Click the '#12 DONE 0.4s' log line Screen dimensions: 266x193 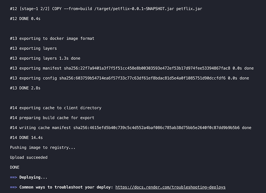coord(25,19)
